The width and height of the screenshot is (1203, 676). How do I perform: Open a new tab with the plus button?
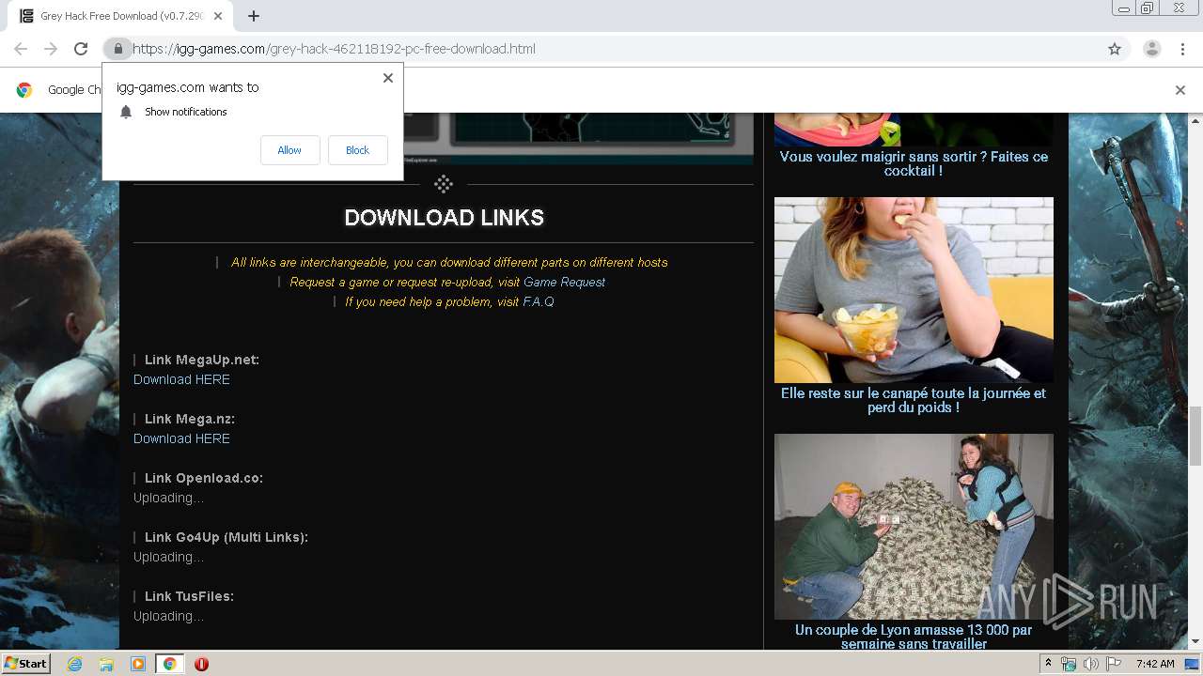point(254,16)
